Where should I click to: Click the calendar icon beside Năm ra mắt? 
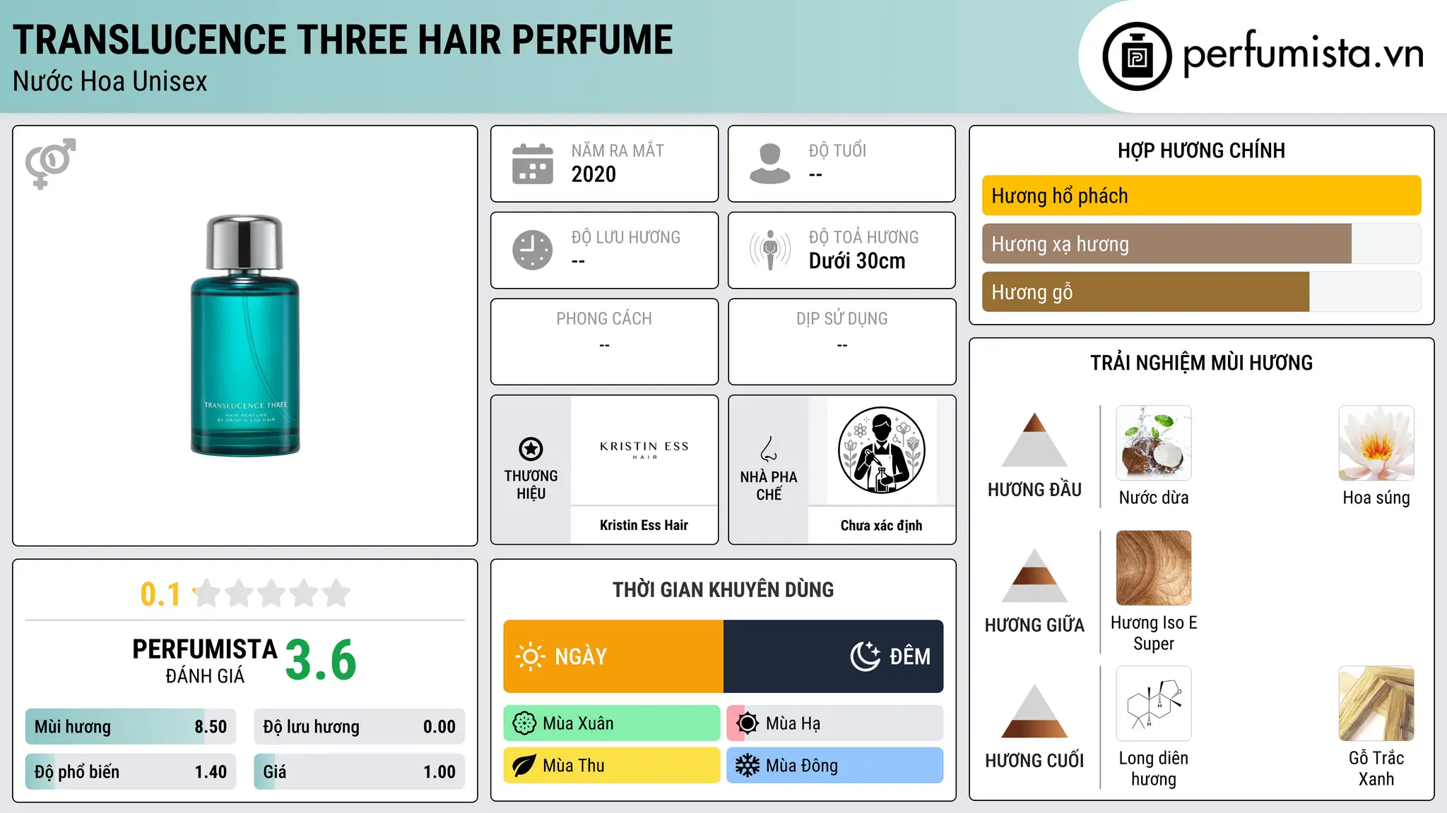pyautogui.click(x=533, y=164)
